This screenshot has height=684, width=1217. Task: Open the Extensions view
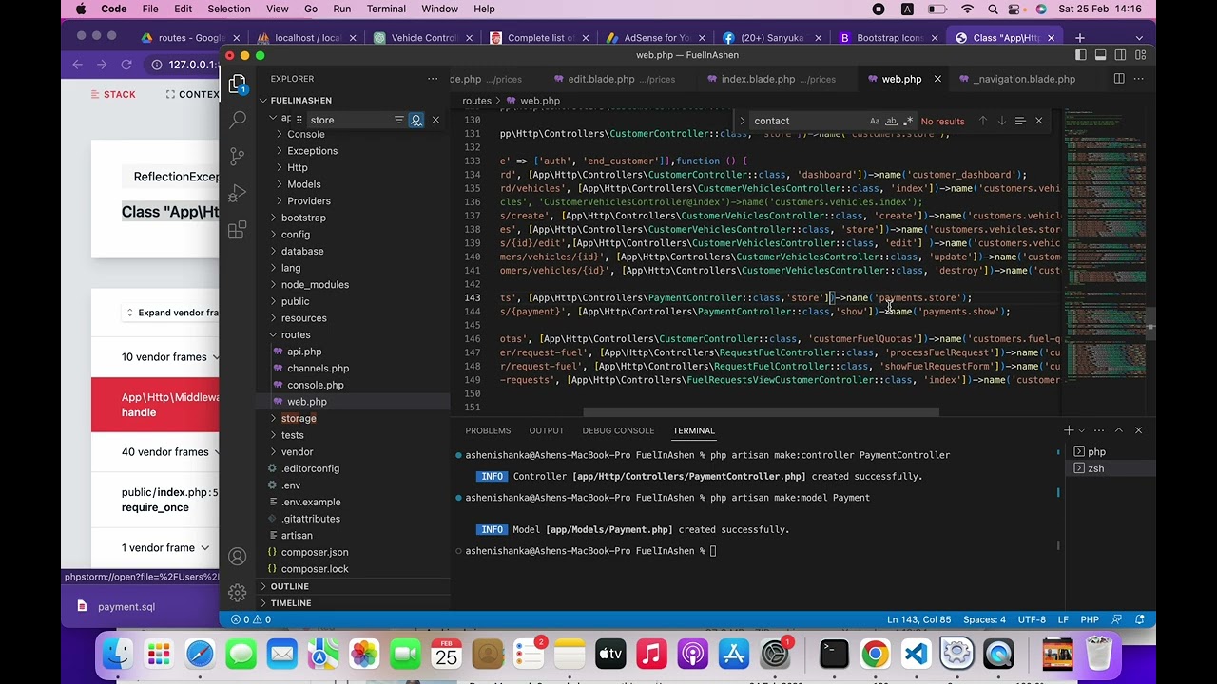pyautogui.click(x=238, y=231)
